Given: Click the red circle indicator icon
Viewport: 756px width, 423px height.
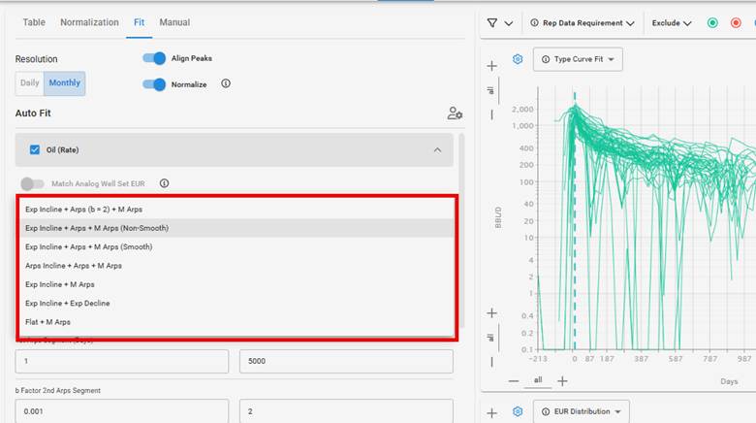Looking at the screenshot, I should [x=736, y=23].
